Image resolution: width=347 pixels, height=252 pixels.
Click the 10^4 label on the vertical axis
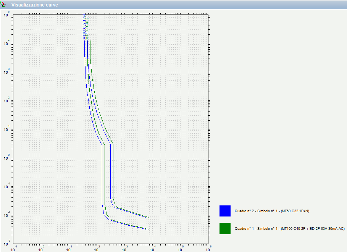[6, 43]
